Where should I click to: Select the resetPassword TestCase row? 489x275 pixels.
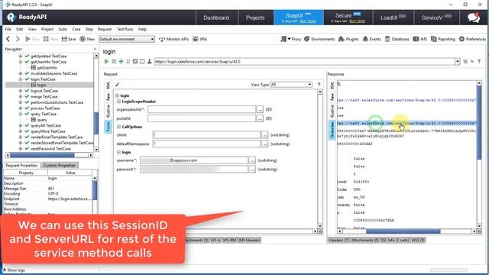click(x=50, y=149)
